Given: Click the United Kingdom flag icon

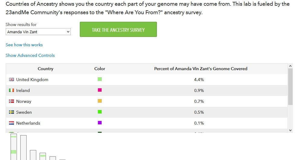Looking at the screenshot, I should [x=11, y=79].
